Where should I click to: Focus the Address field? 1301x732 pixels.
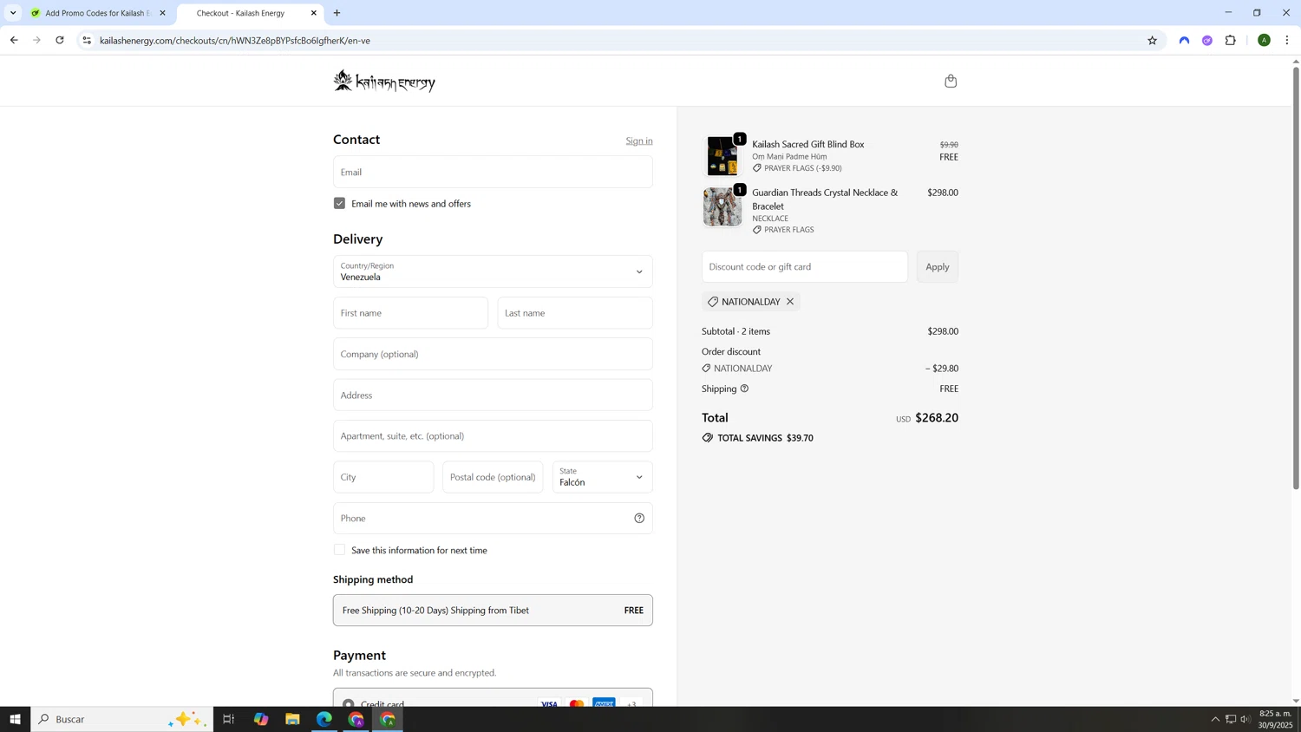pyautogui.click(x=493, y=395)
